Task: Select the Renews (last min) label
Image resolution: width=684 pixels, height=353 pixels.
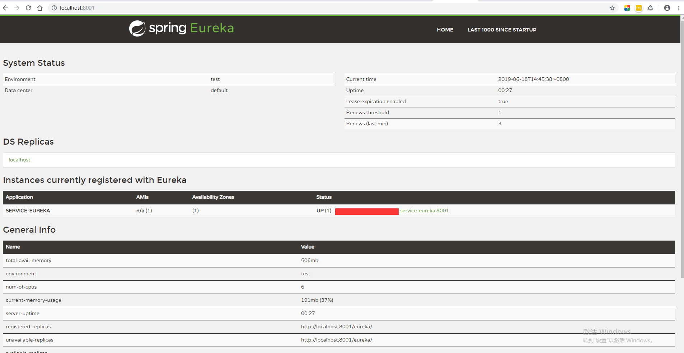Action: 367,124
